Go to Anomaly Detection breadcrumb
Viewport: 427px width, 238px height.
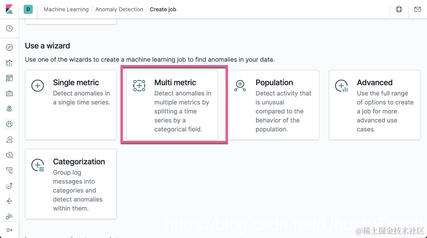point(119,9)
